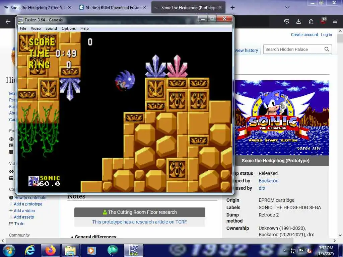This screenshot has height=257, width=343.
Task: Switch to Firefox in the taskbar
Action: coord(51,250)
